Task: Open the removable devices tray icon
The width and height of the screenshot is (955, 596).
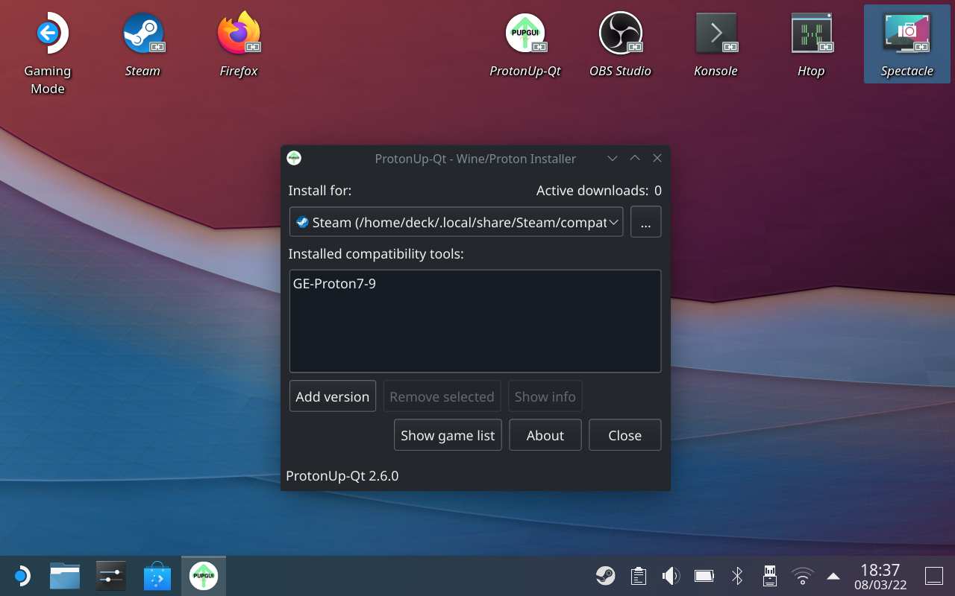Action: coord(770,575)
